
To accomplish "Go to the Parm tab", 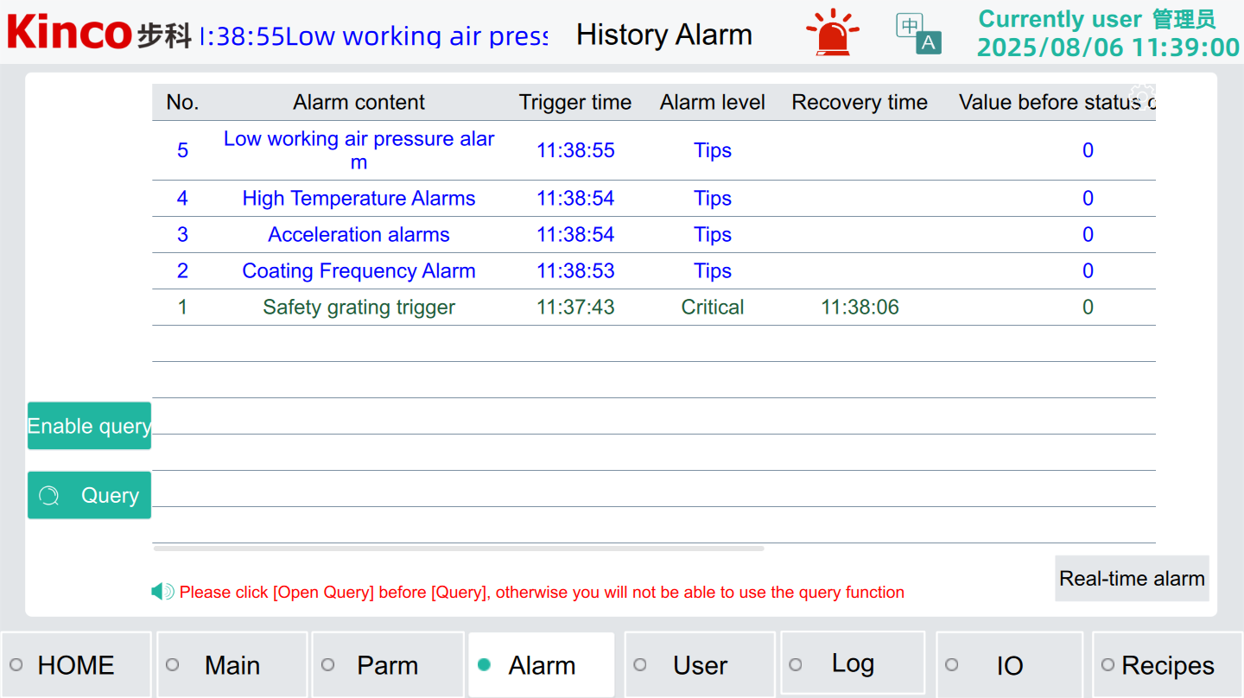I will 387,665.
